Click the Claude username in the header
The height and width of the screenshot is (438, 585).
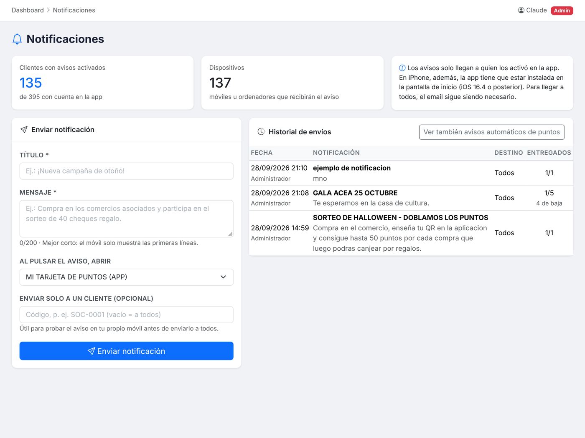pyautogui.click(x=537, y=10)
